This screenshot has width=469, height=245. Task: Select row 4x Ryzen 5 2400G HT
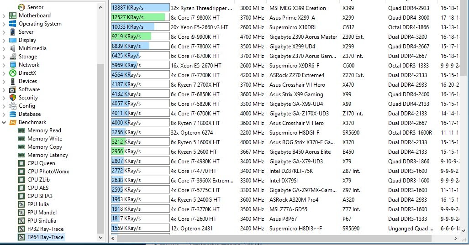click(195, 199)
